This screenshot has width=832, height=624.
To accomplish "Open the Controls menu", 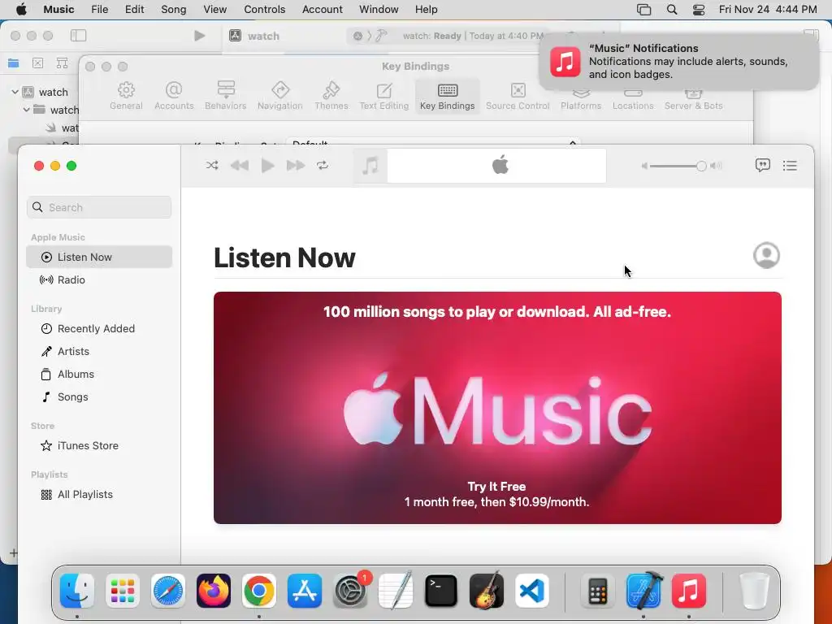I will [264, 9].
